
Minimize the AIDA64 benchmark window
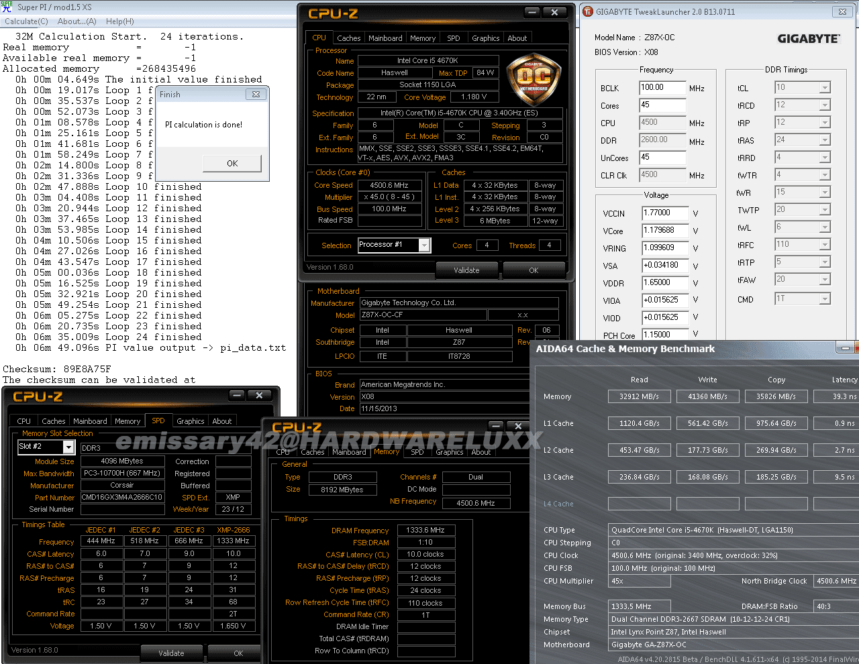[x=846, y=347]
